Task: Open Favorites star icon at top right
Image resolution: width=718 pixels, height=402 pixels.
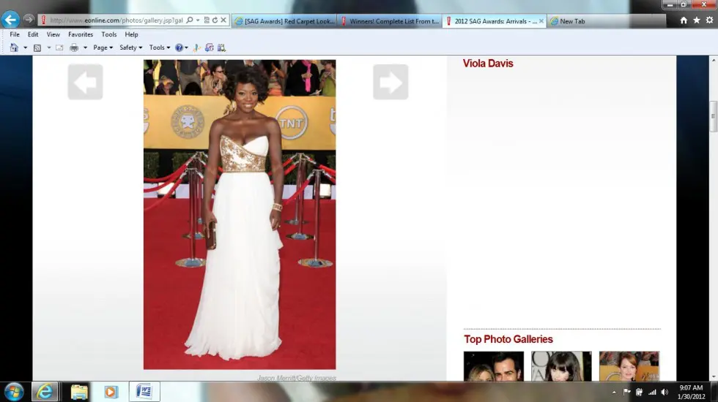Action: pyautogui.click(x=697, y=20)
